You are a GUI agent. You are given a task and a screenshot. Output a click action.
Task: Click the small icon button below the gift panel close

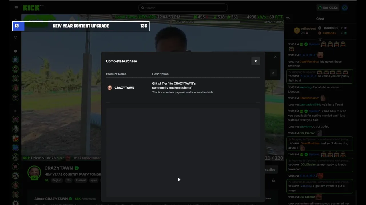273,73
